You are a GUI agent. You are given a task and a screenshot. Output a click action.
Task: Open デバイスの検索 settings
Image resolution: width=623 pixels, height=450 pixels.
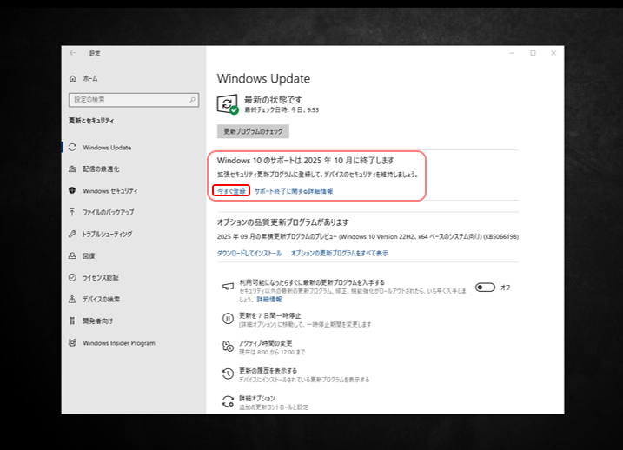pos(100,299)
